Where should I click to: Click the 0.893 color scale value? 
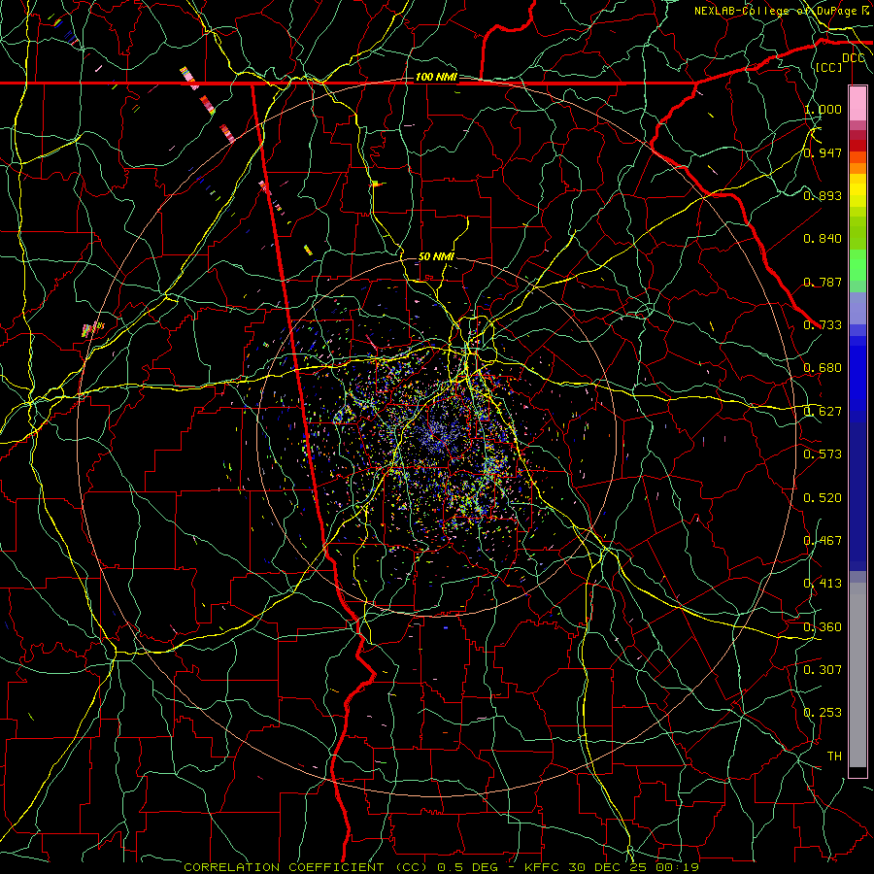823,195
